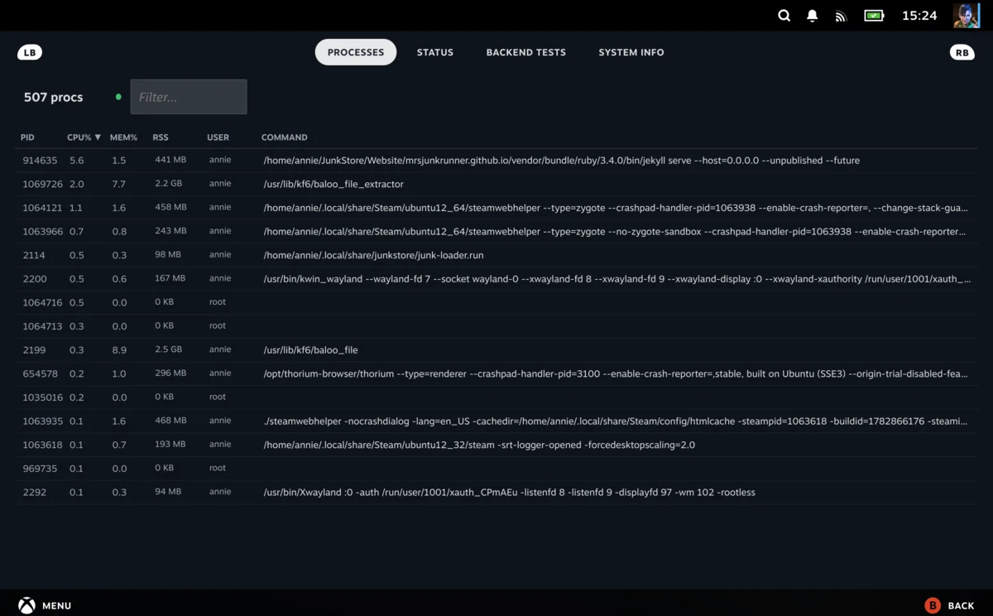Screen dimensions: 993x616
Task: Select the baloo_file_extractor command
Action: click(x=333, y=184)
